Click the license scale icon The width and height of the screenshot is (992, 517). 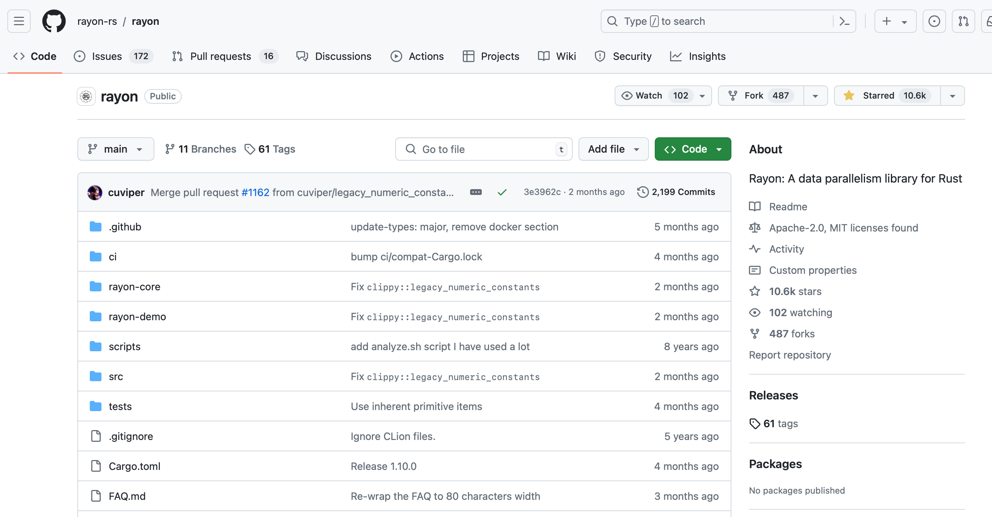pos(754,228)
